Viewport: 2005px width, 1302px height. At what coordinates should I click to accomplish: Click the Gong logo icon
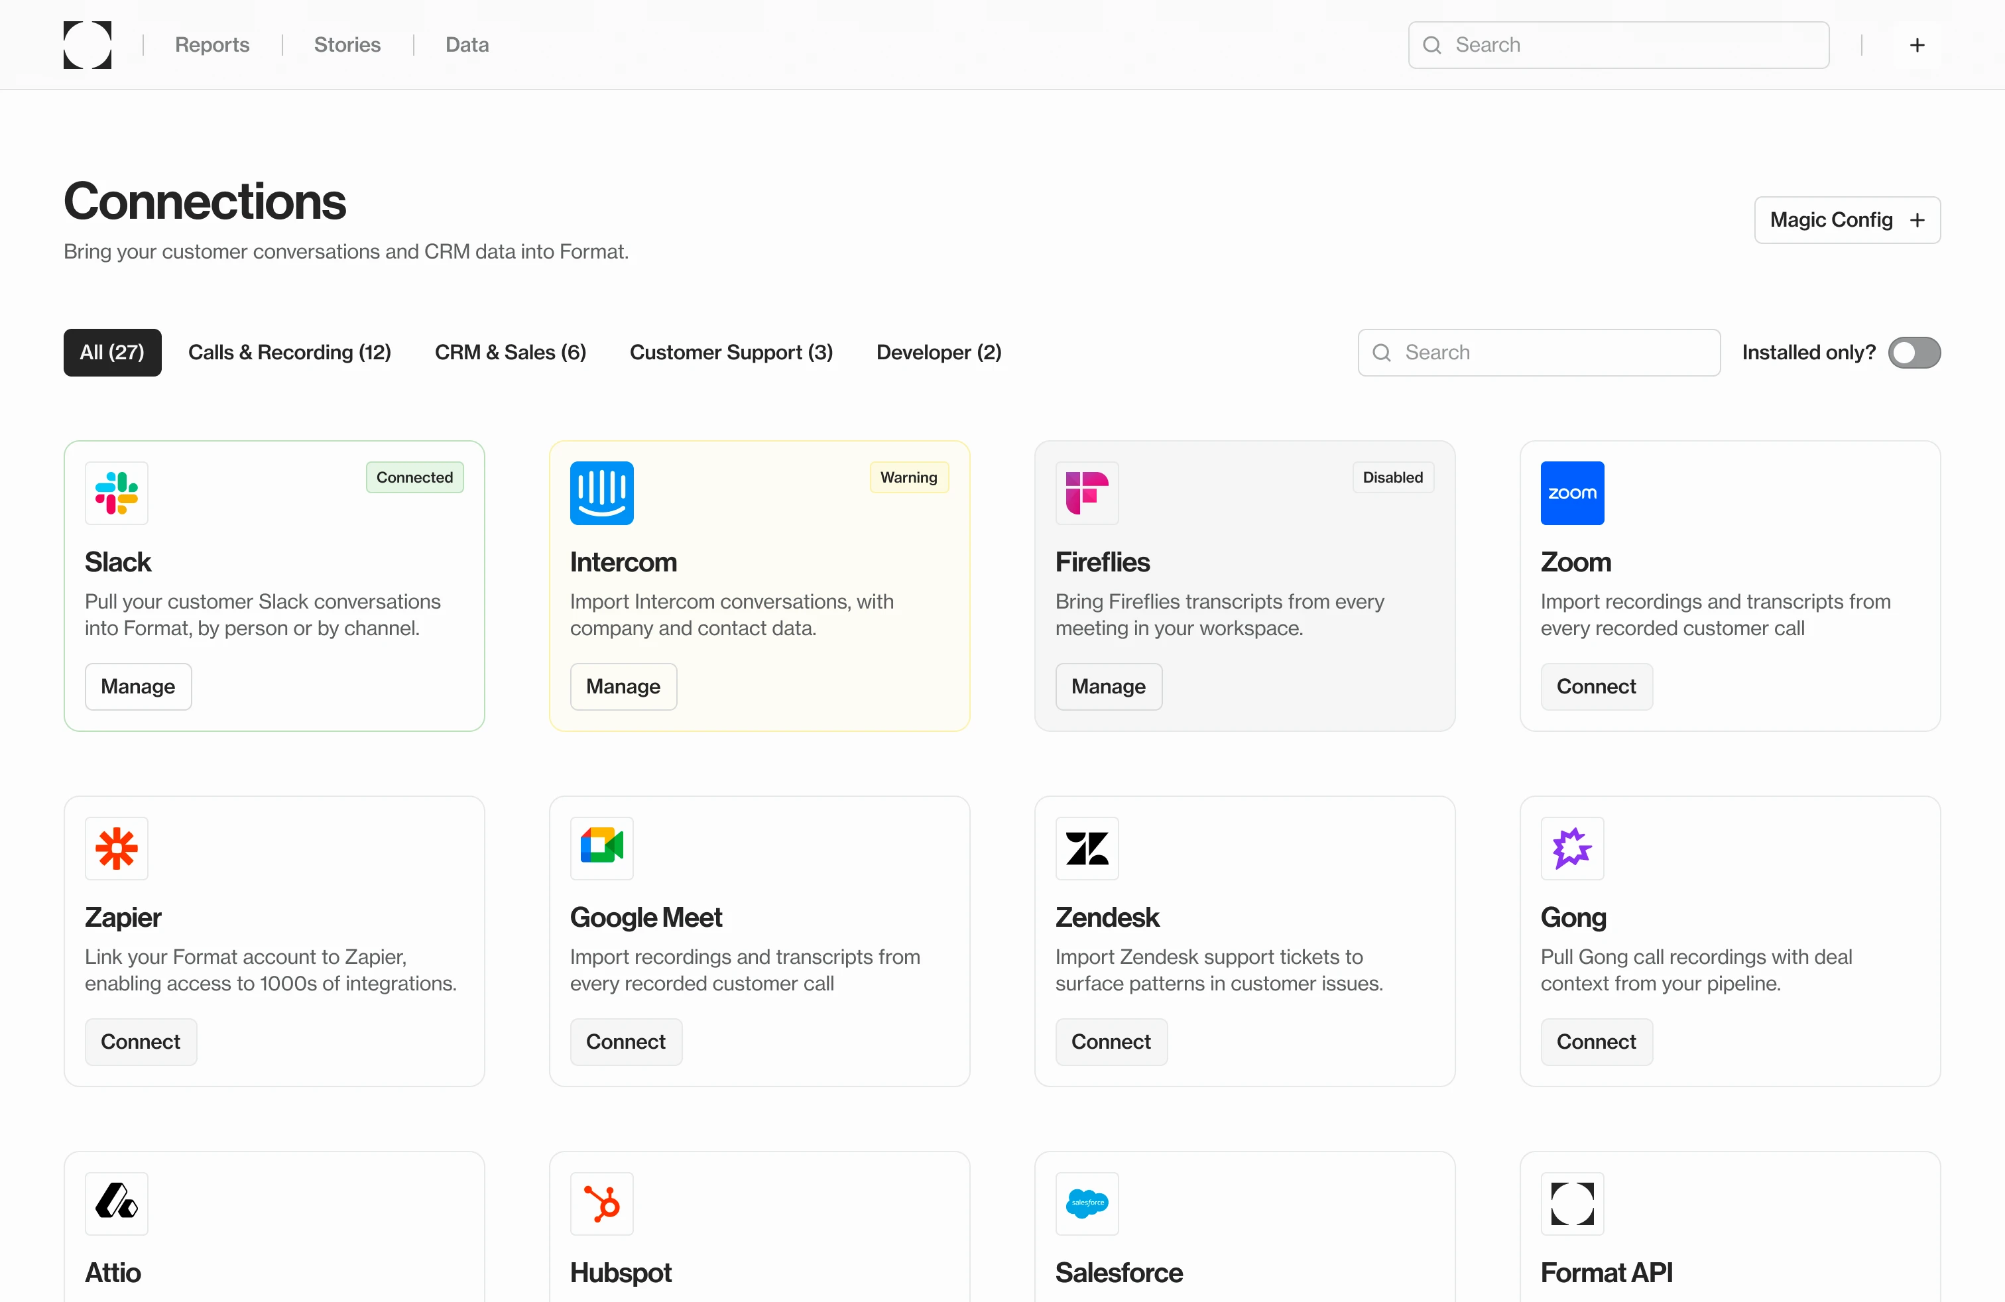1572,848
